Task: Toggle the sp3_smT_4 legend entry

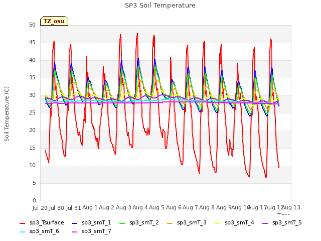Action: 234,222
